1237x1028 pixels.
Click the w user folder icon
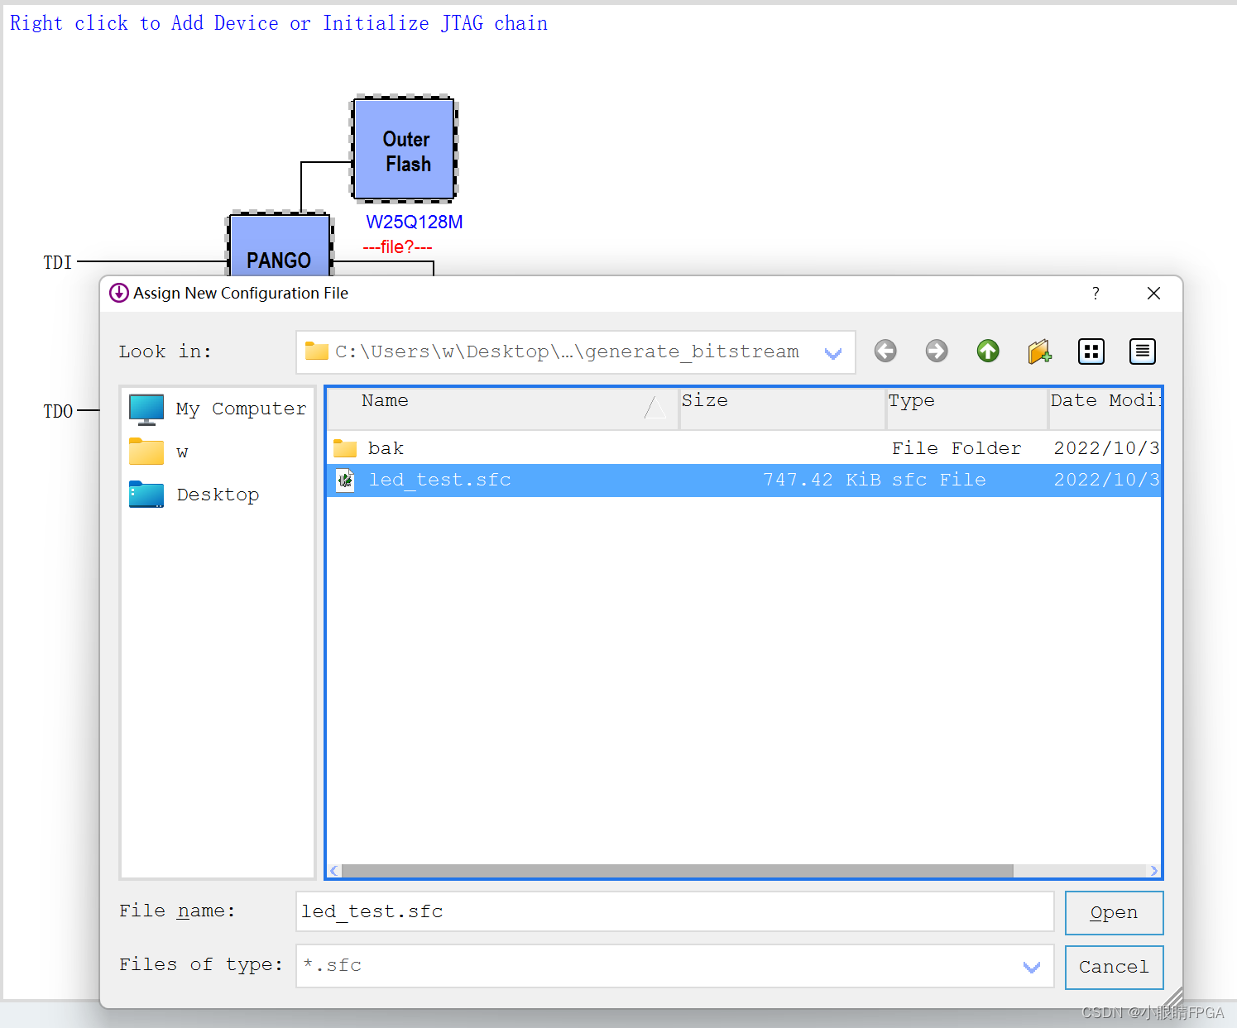(x=146, y=452)
